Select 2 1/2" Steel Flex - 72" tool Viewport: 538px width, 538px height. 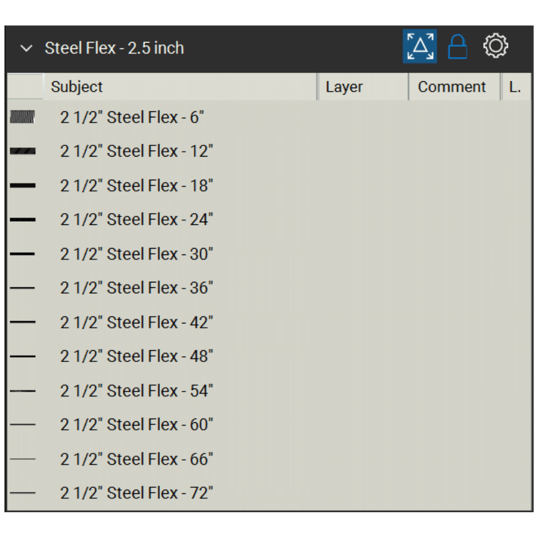[137, 493]
